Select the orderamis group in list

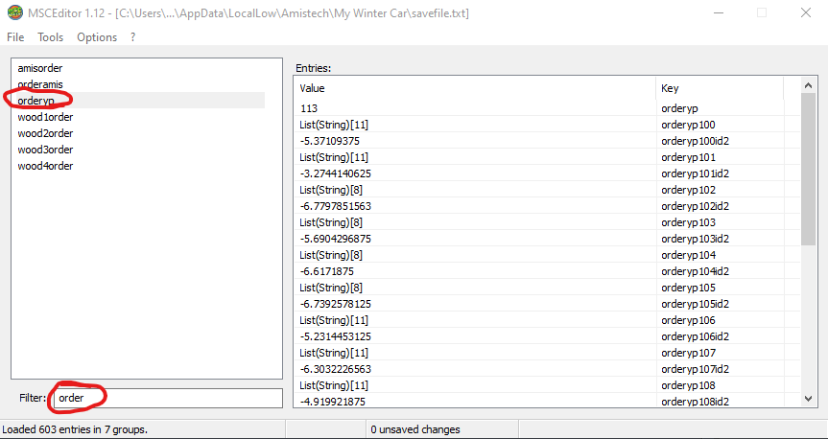pos(40,84)
